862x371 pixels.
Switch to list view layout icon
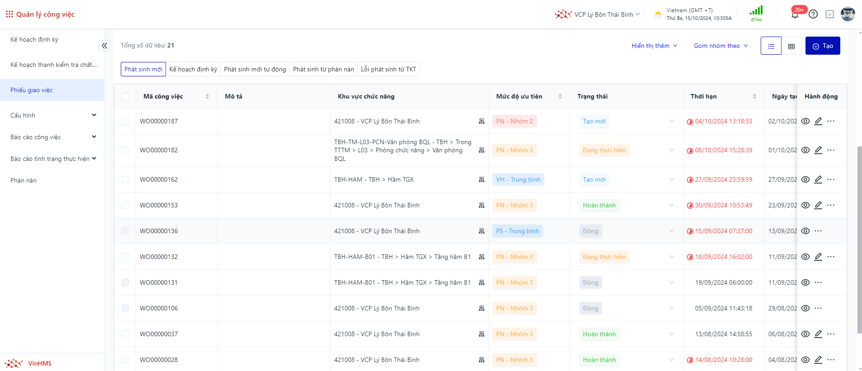pyautogui.click(x=771, y=46)
